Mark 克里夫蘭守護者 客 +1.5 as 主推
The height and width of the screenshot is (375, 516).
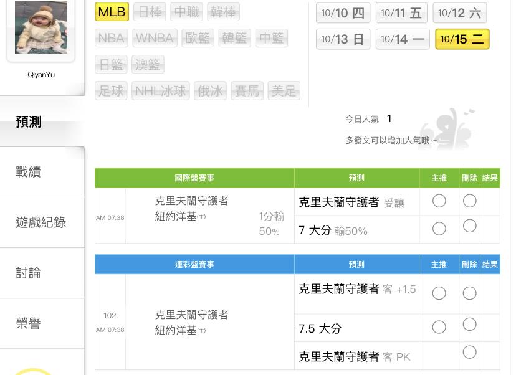coord(439,293)
